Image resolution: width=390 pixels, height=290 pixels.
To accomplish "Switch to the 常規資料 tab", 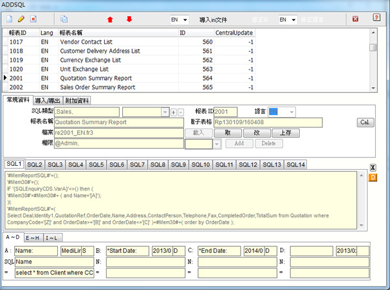I will [x=18, y=100].
